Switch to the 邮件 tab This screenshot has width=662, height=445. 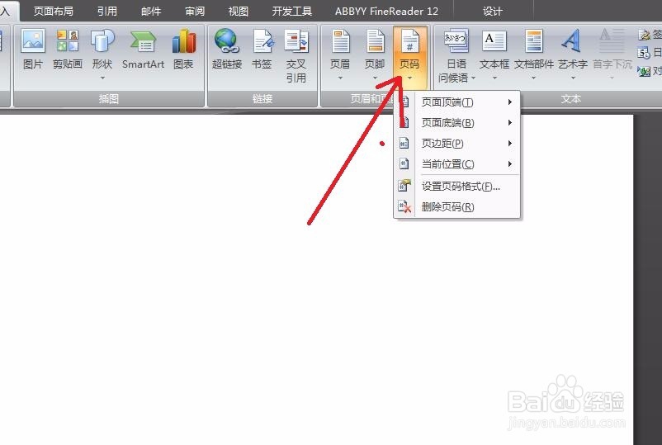tap(151, 11)
